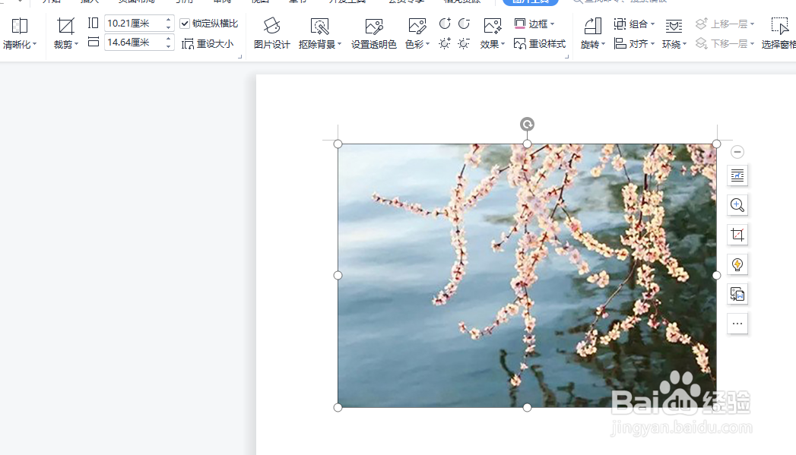The image size is (796, 455).
Task: Increase image brightness with sun plus icon
Action: click(445, 43)
